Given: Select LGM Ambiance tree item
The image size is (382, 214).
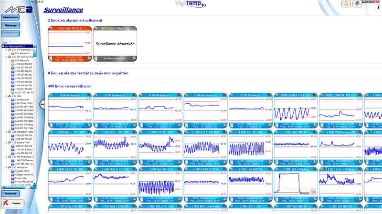Looking at the screenshot, I should tap(22, 100).
